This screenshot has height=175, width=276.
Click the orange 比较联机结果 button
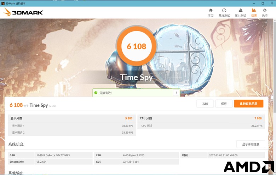point(248,104)
